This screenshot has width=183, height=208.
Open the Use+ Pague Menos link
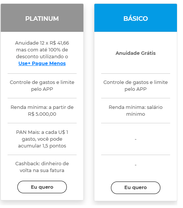click(42, 63)
